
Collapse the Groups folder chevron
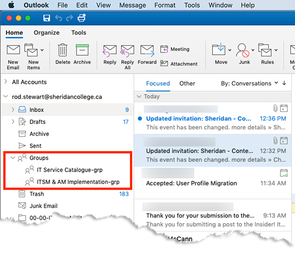[13, 158]
